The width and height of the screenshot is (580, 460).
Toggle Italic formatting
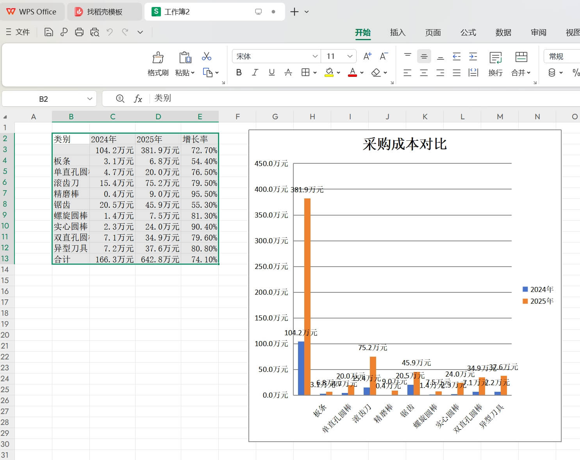pyautogui.click(x=255, y=73)
